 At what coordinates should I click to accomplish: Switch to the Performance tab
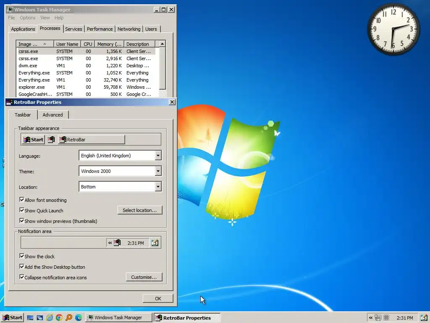tap(100, 29)
